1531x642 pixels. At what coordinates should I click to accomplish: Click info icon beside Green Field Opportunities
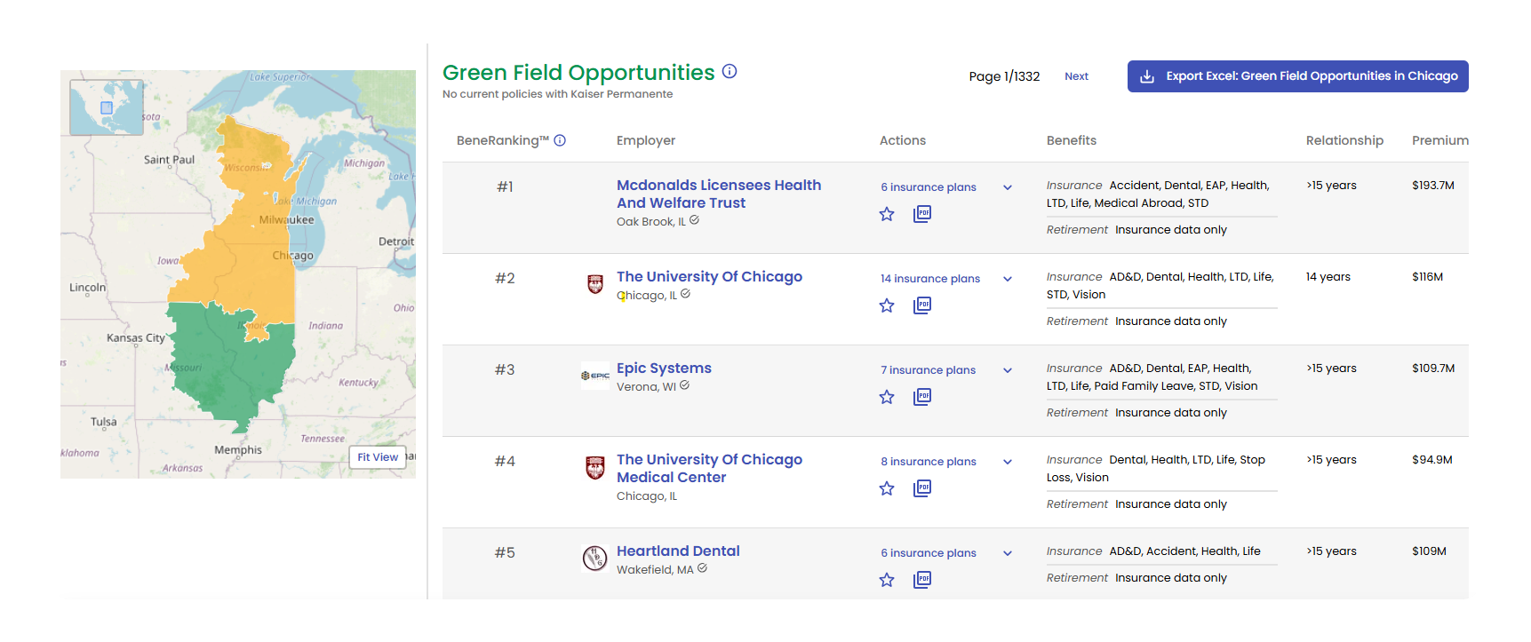pyautogui.click(x=730, y=72)
